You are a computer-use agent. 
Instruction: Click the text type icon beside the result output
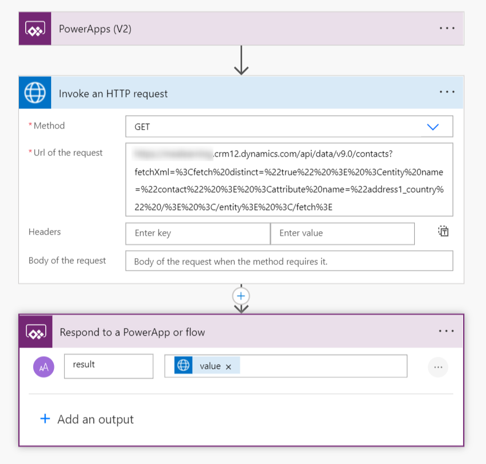43,366
